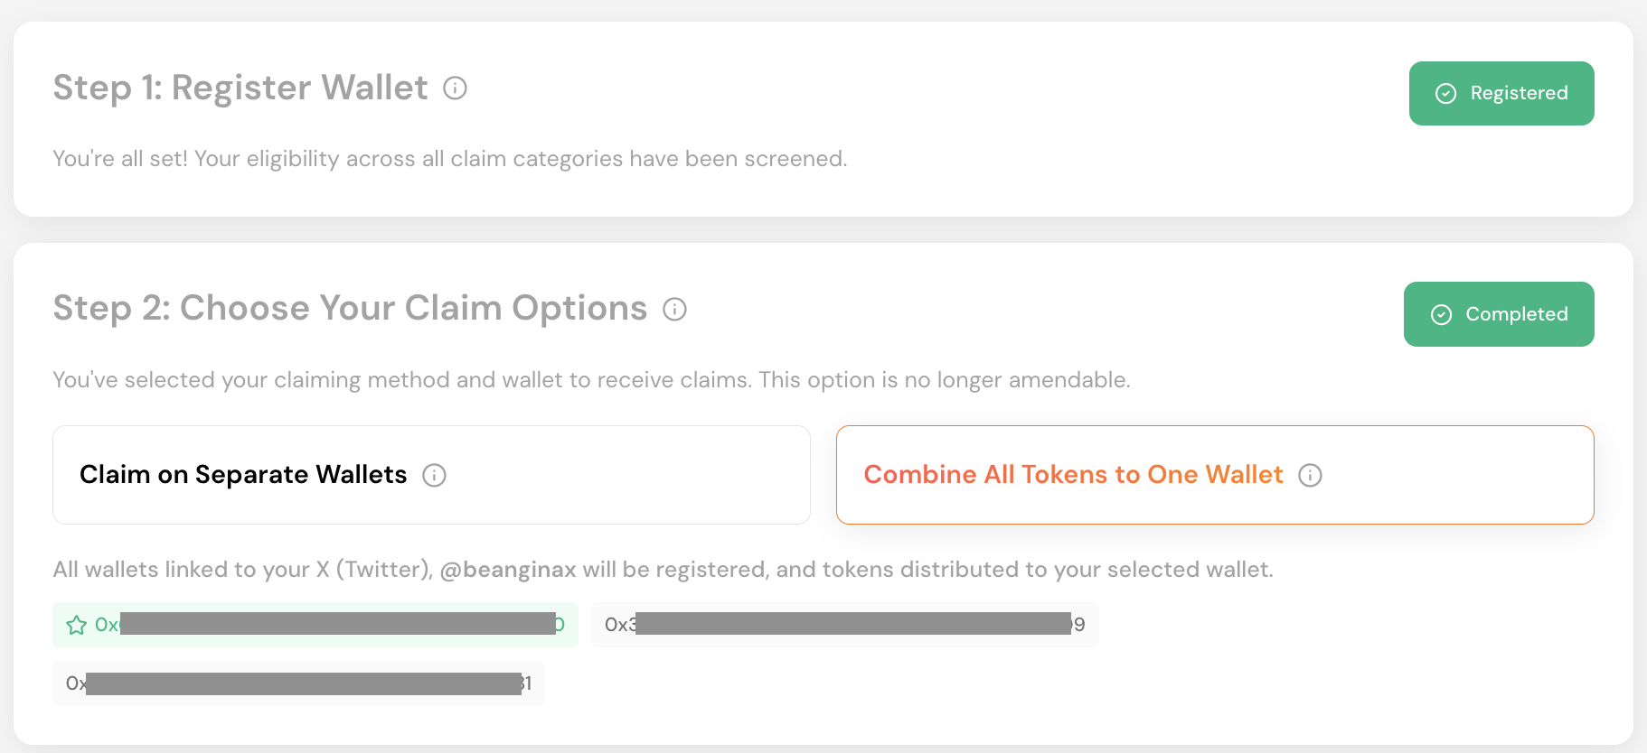Viewport: 1647px width, 753px height.
Task: Click checkmark icon inside the Registered button
Action: tap(1445, 94)
